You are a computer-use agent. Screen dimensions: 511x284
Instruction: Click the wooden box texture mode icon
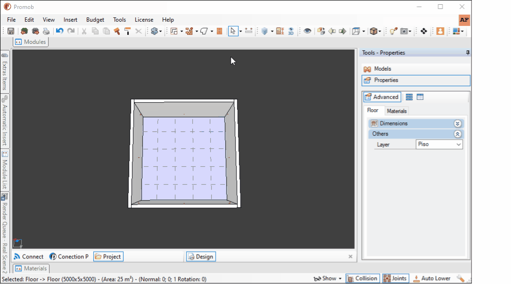(373, 31)
